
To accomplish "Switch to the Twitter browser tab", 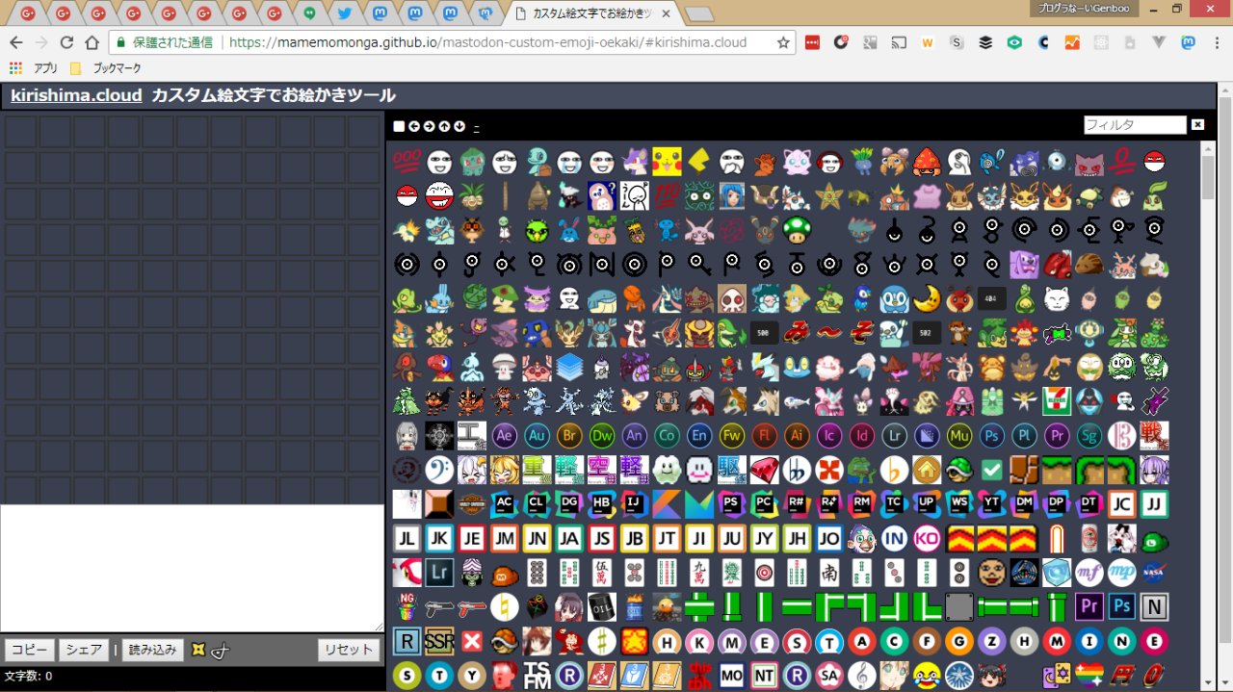I will 344,13.
